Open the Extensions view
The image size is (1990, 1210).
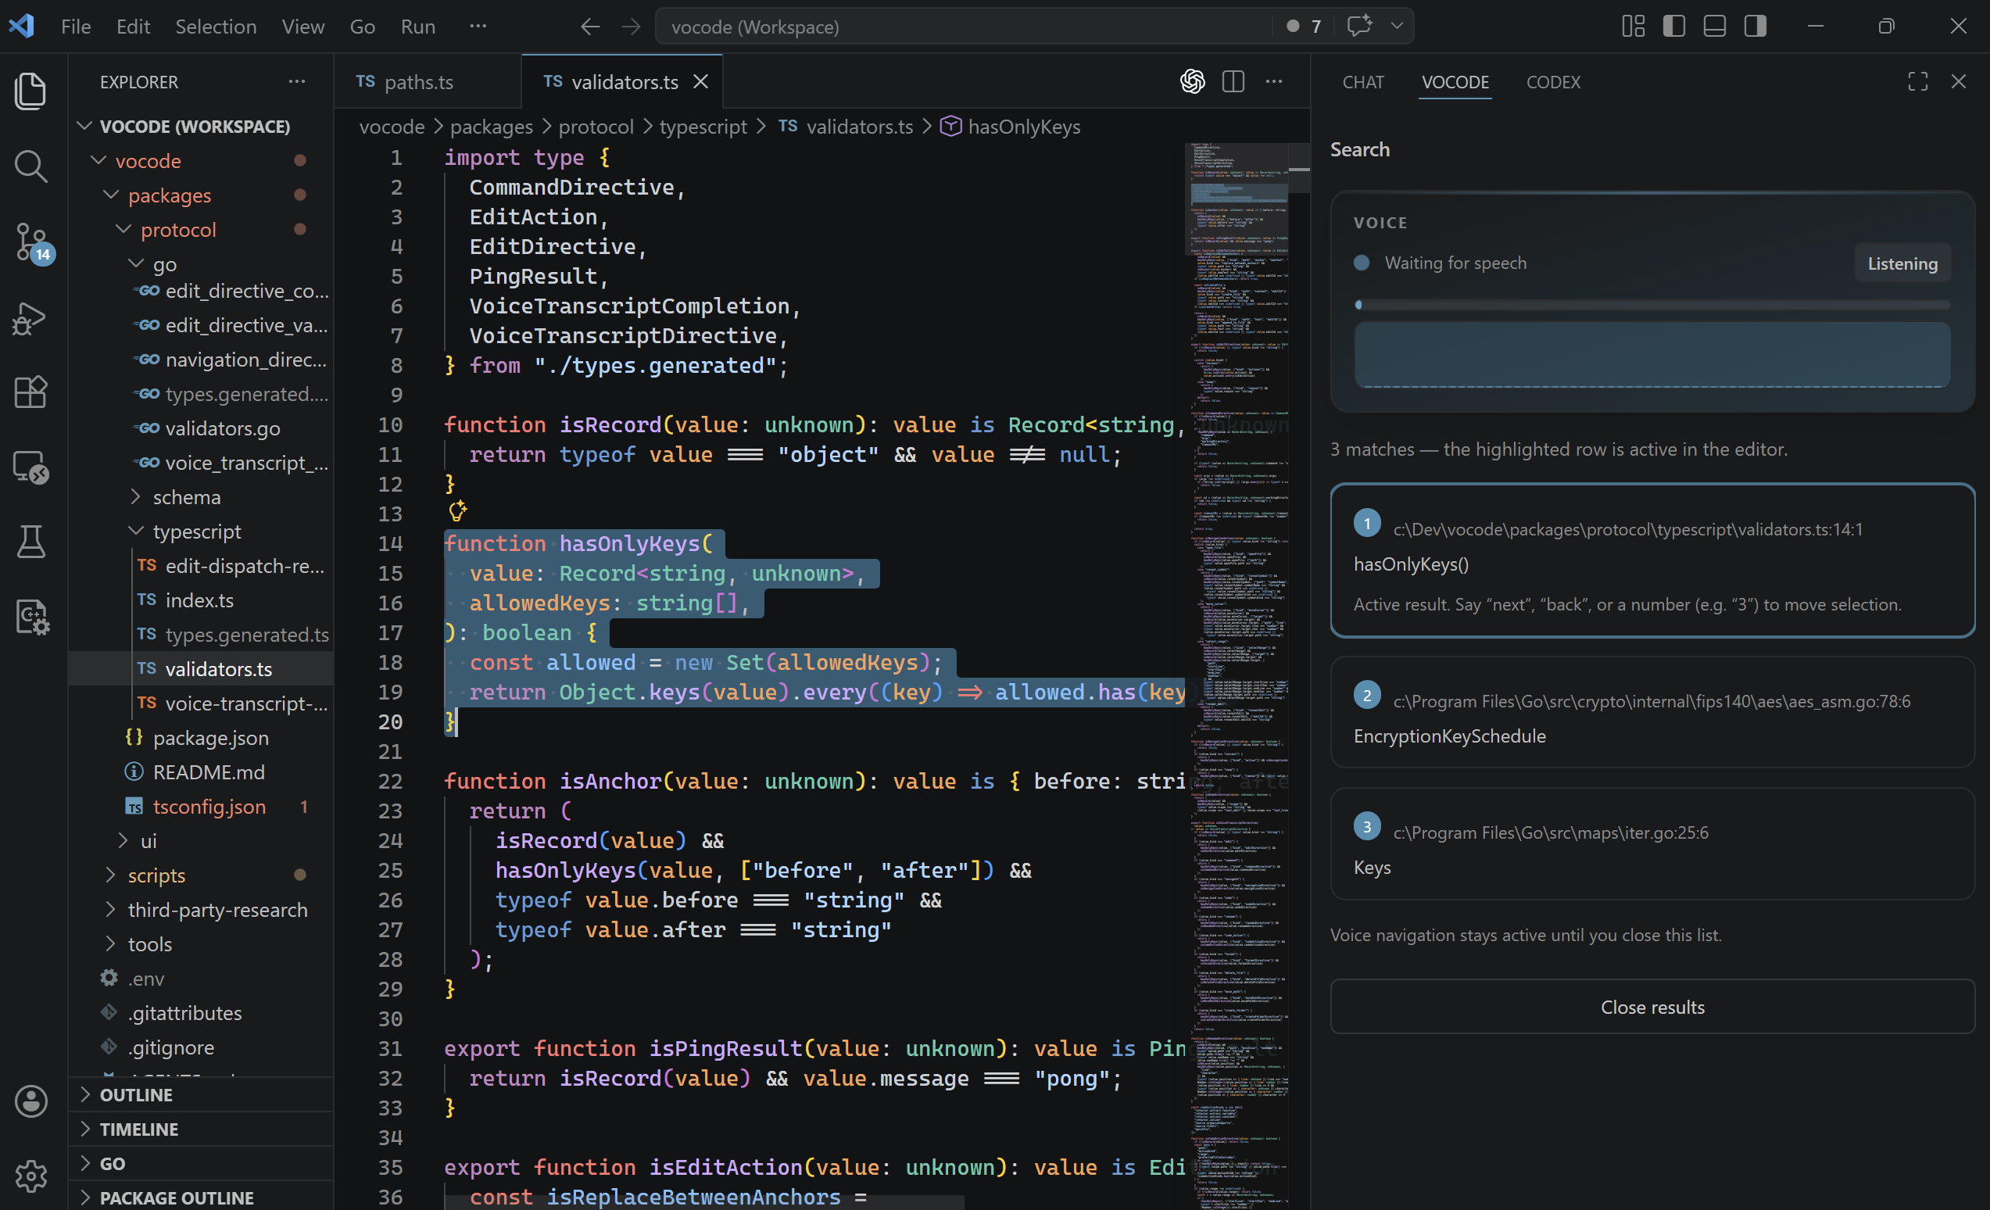[30, 392]
